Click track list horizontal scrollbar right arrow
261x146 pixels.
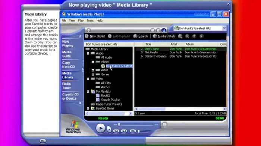(224, 109)
